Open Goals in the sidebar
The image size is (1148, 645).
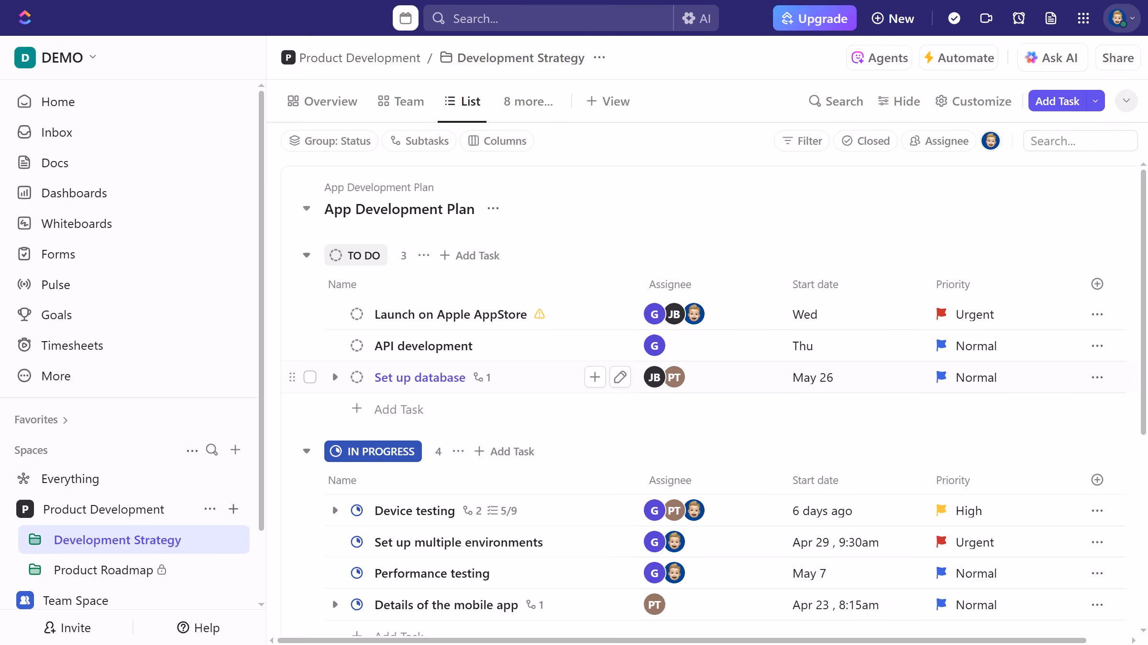click(56, 314)
